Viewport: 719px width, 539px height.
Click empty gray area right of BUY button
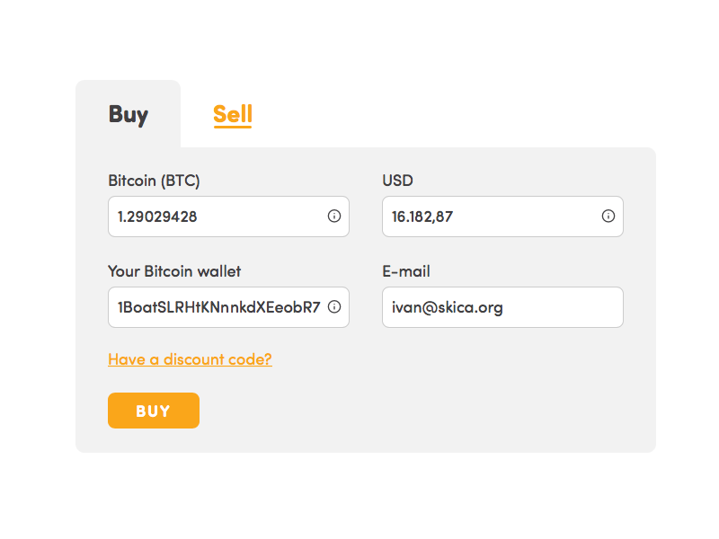click(413, 411)
